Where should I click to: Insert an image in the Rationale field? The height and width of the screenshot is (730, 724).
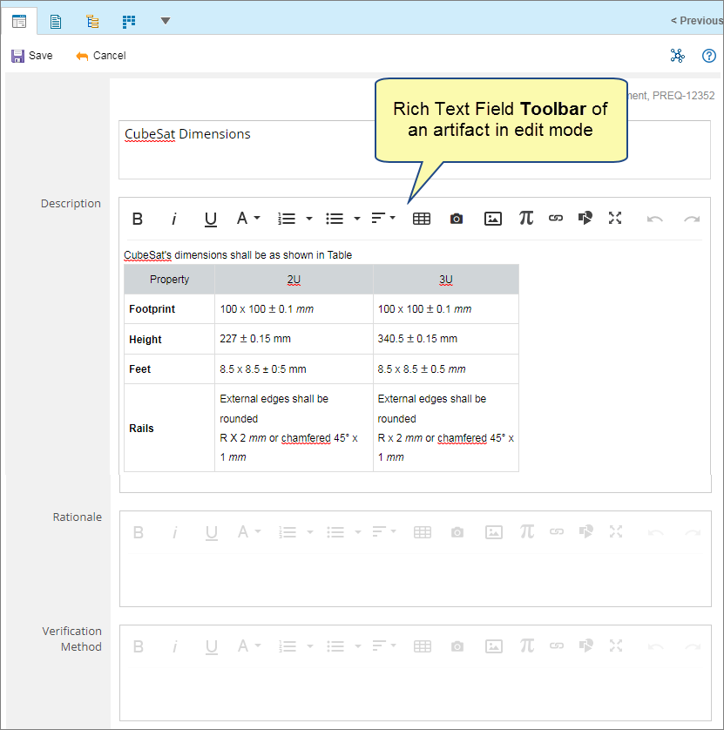pos(494,532)
